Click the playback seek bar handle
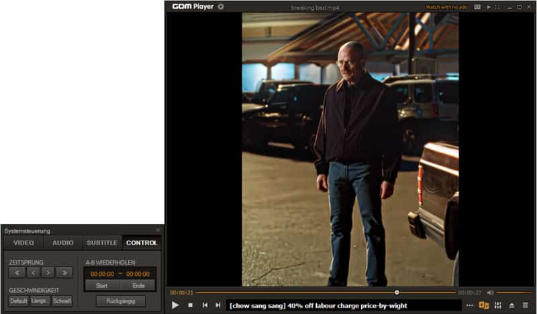This screenshot has width=537, height=314. [x=397, y=293]
